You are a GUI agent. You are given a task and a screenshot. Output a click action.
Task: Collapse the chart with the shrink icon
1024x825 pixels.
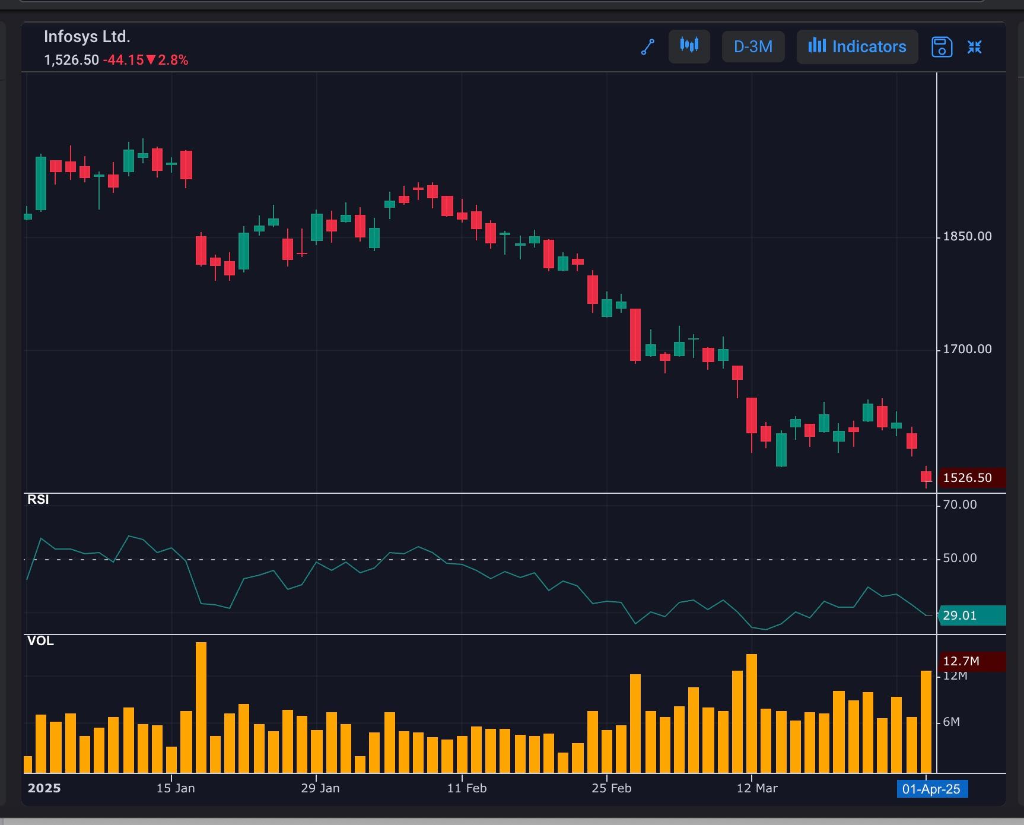[975, 47]
